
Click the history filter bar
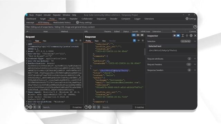(x=109, y=27)
